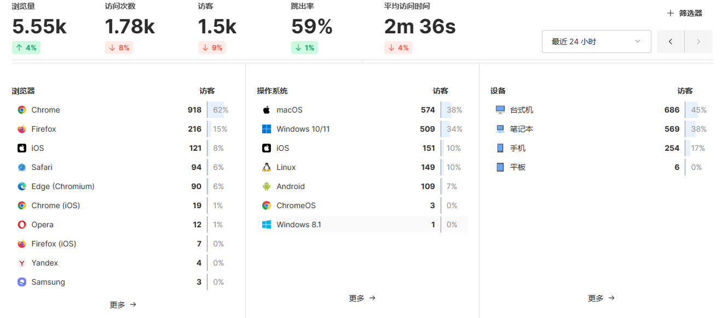This screenshot has height=318, width=728.
Task: Click the Opera browser icon
Action: [x=22, y=225]
